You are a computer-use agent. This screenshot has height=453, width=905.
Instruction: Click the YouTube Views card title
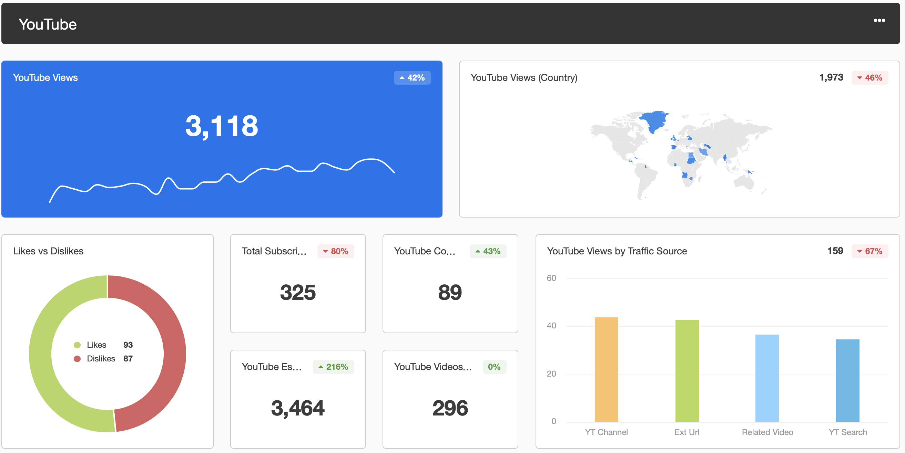click(x=45, y=77)
